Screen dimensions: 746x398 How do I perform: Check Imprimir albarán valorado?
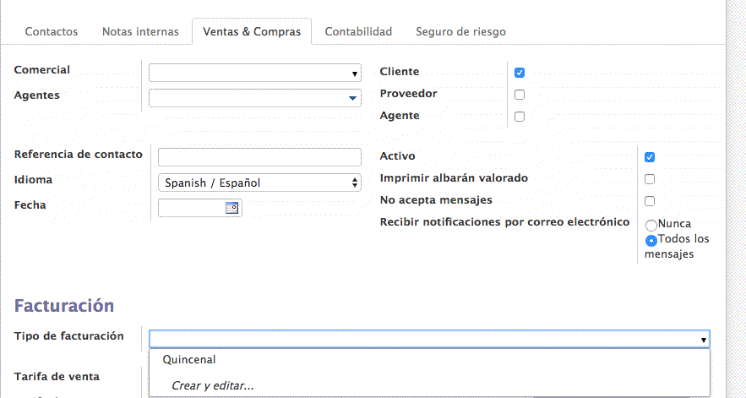click(x=650, y=179)
